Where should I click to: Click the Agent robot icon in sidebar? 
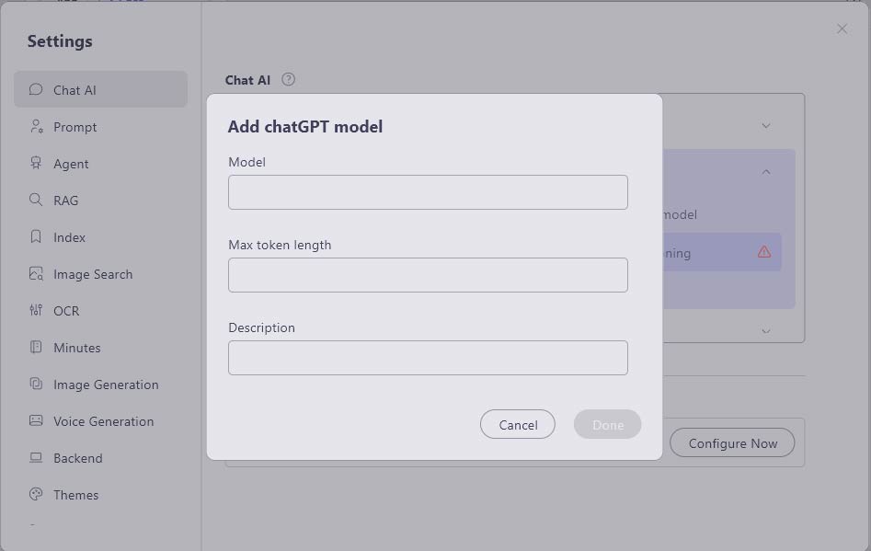(36, 164)
